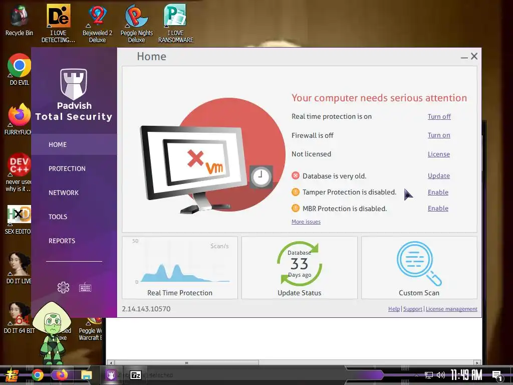Click the 'Firewall is off' status text
Screen dimensions: 513x385
(313, 135)
